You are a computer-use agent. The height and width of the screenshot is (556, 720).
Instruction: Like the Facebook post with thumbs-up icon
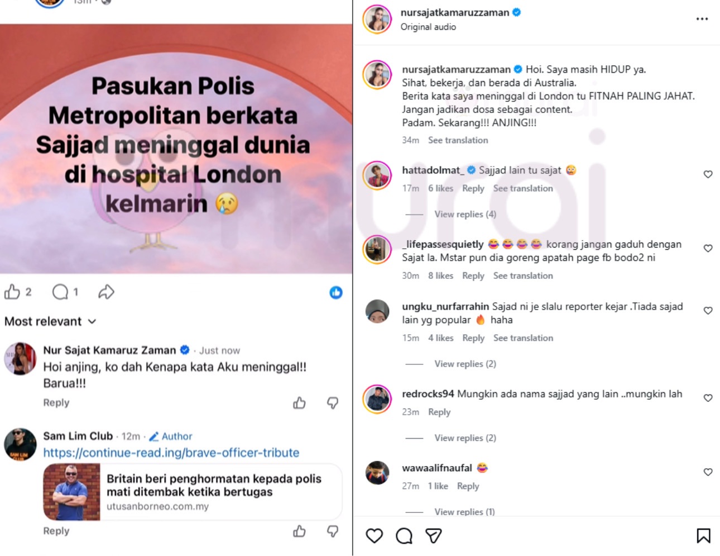[x=12, y=292]
